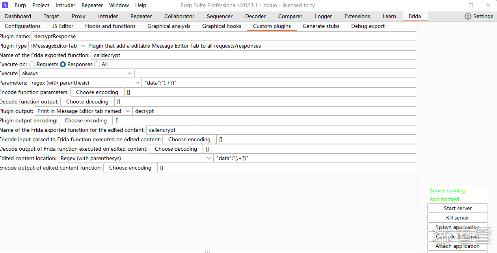
Task: Select the Responses radio button
Action: (x=63, y=64)
